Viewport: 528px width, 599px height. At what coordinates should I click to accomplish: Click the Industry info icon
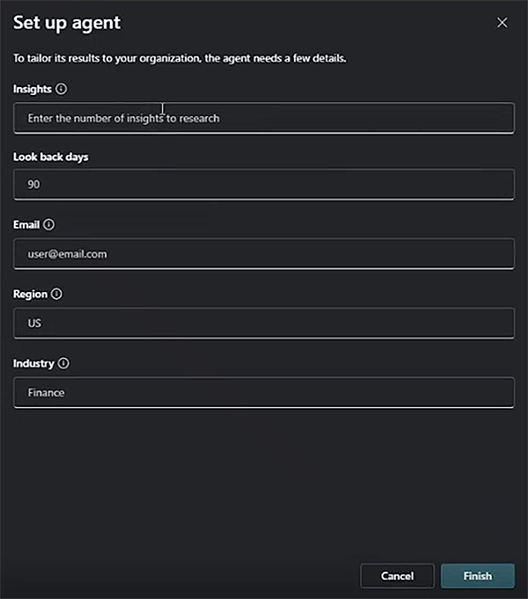(64, 363)
